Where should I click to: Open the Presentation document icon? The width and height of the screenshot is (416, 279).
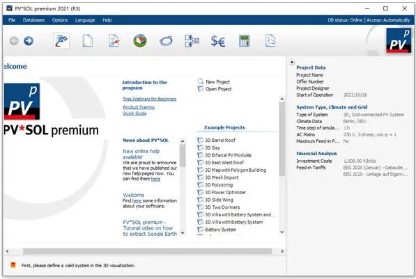click(x=270, y=41)
